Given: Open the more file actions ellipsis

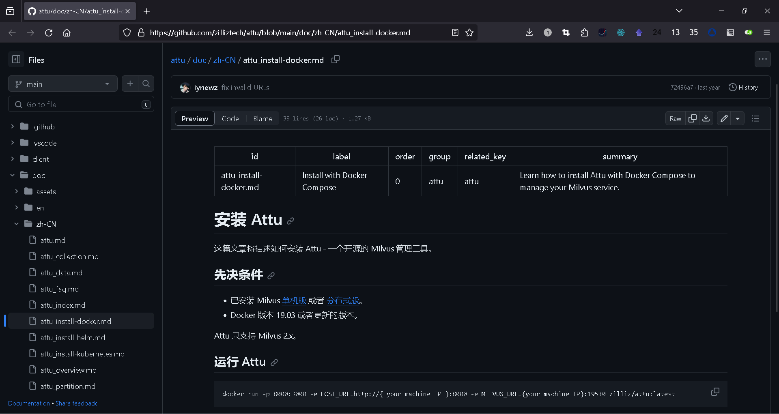Looking at the screenshot, I should 763,59.
